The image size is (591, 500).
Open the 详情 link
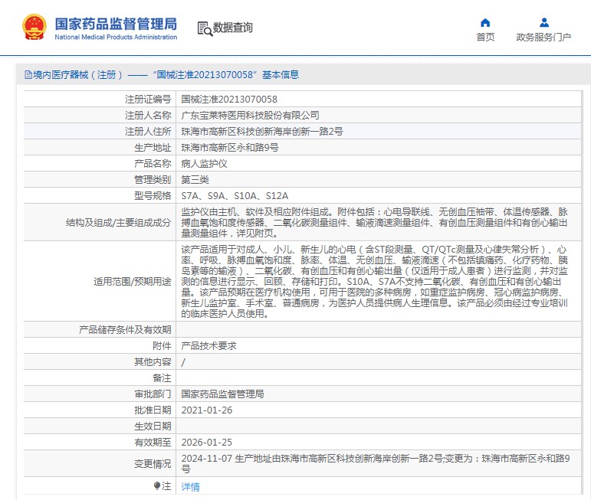190,486
